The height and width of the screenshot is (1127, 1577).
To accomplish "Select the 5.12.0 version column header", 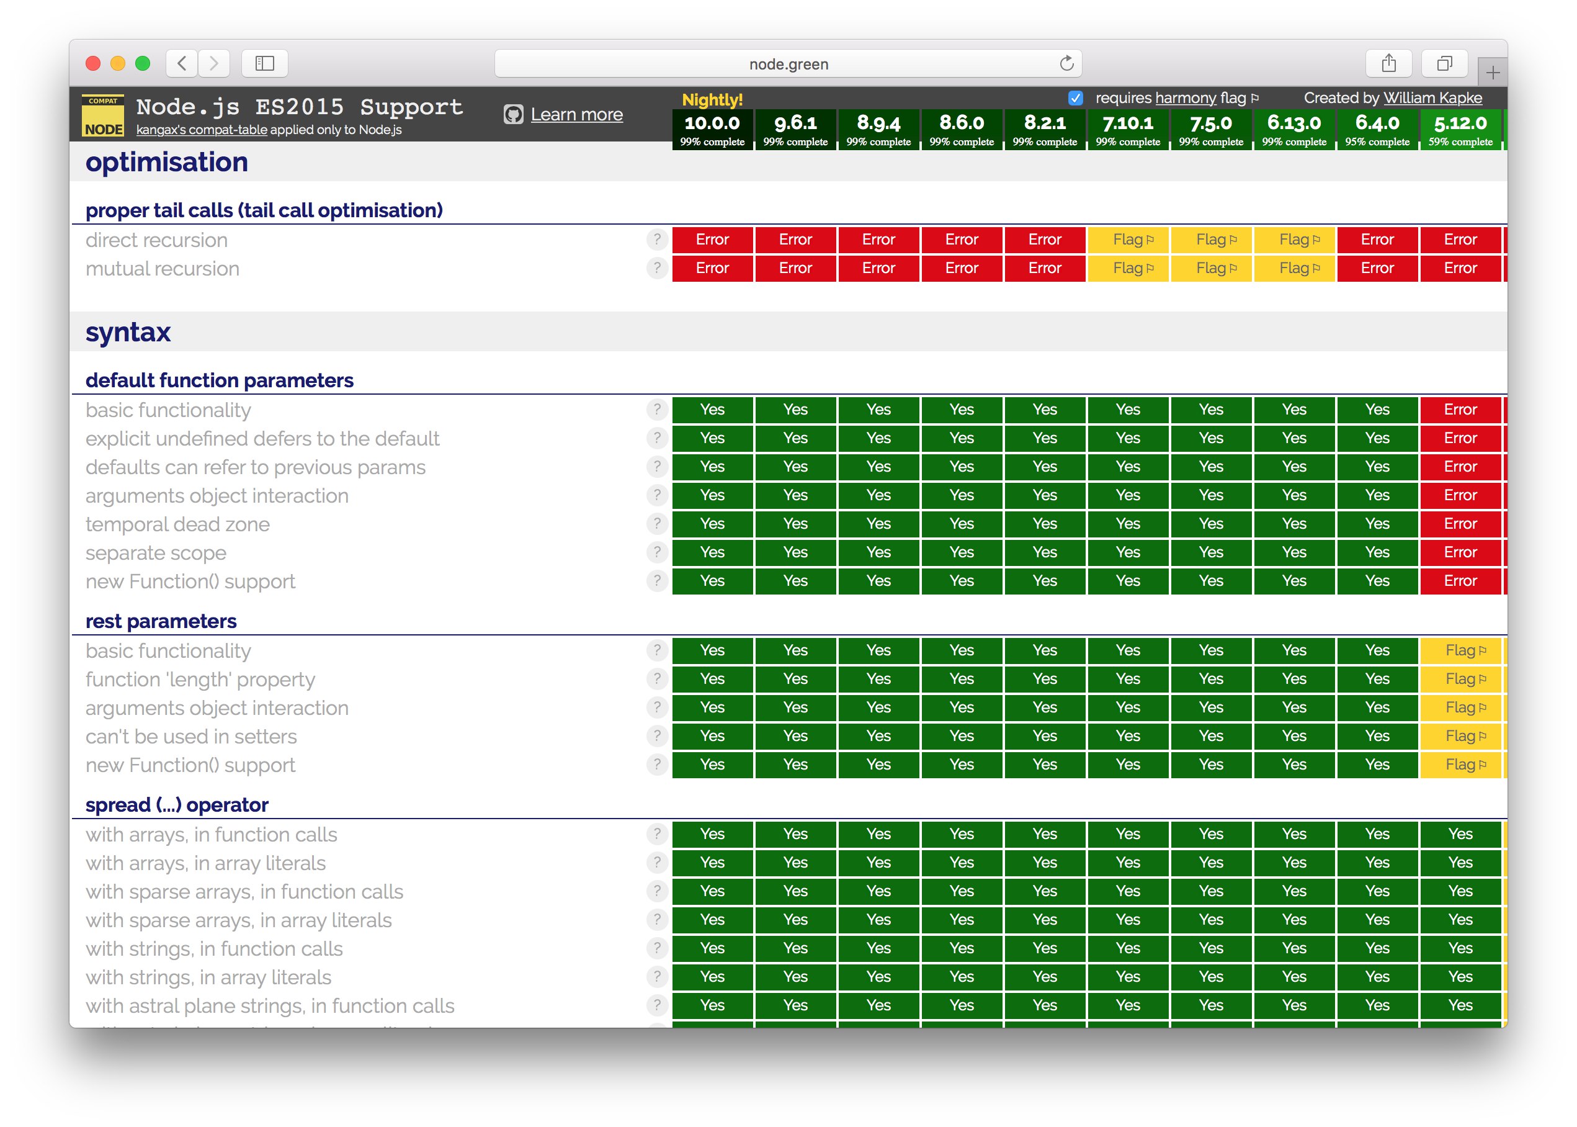I will click(x=1460, y=129).
